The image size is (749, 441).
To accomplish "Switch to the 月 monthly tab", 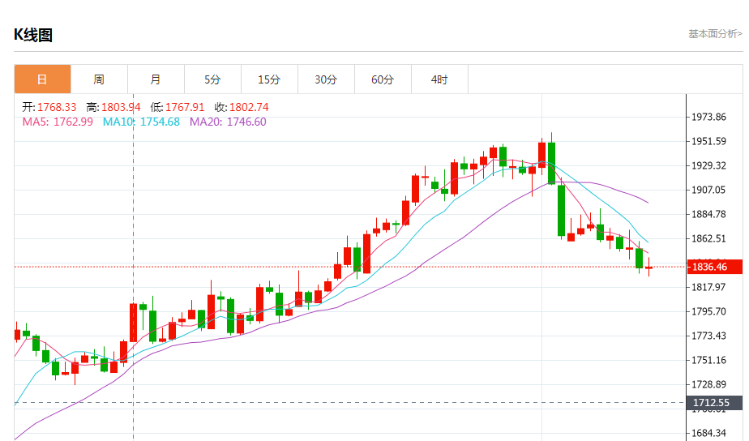I will [x=156, y=79].
